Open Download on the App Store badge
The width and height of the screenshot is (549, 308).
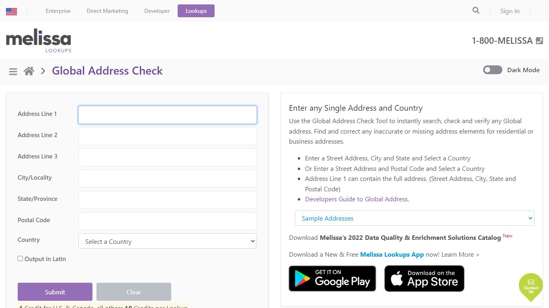coord(424,278)
